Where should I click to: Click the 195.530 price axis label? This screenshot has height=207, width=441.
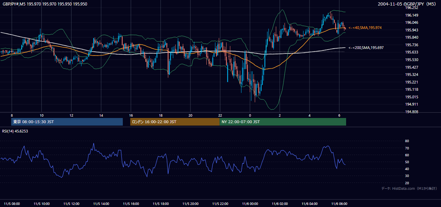pyautogui.click(x=412, y=60)
